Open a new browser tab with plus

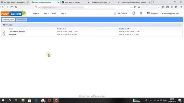(154, 2)
